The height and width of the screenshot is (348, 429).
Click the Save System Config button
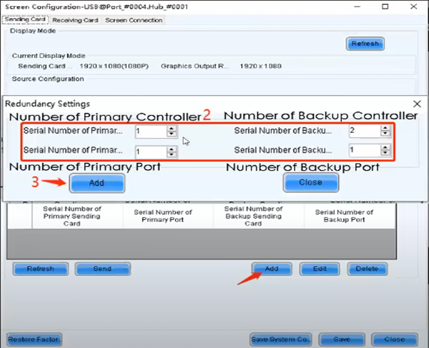(x=281, y=339)
